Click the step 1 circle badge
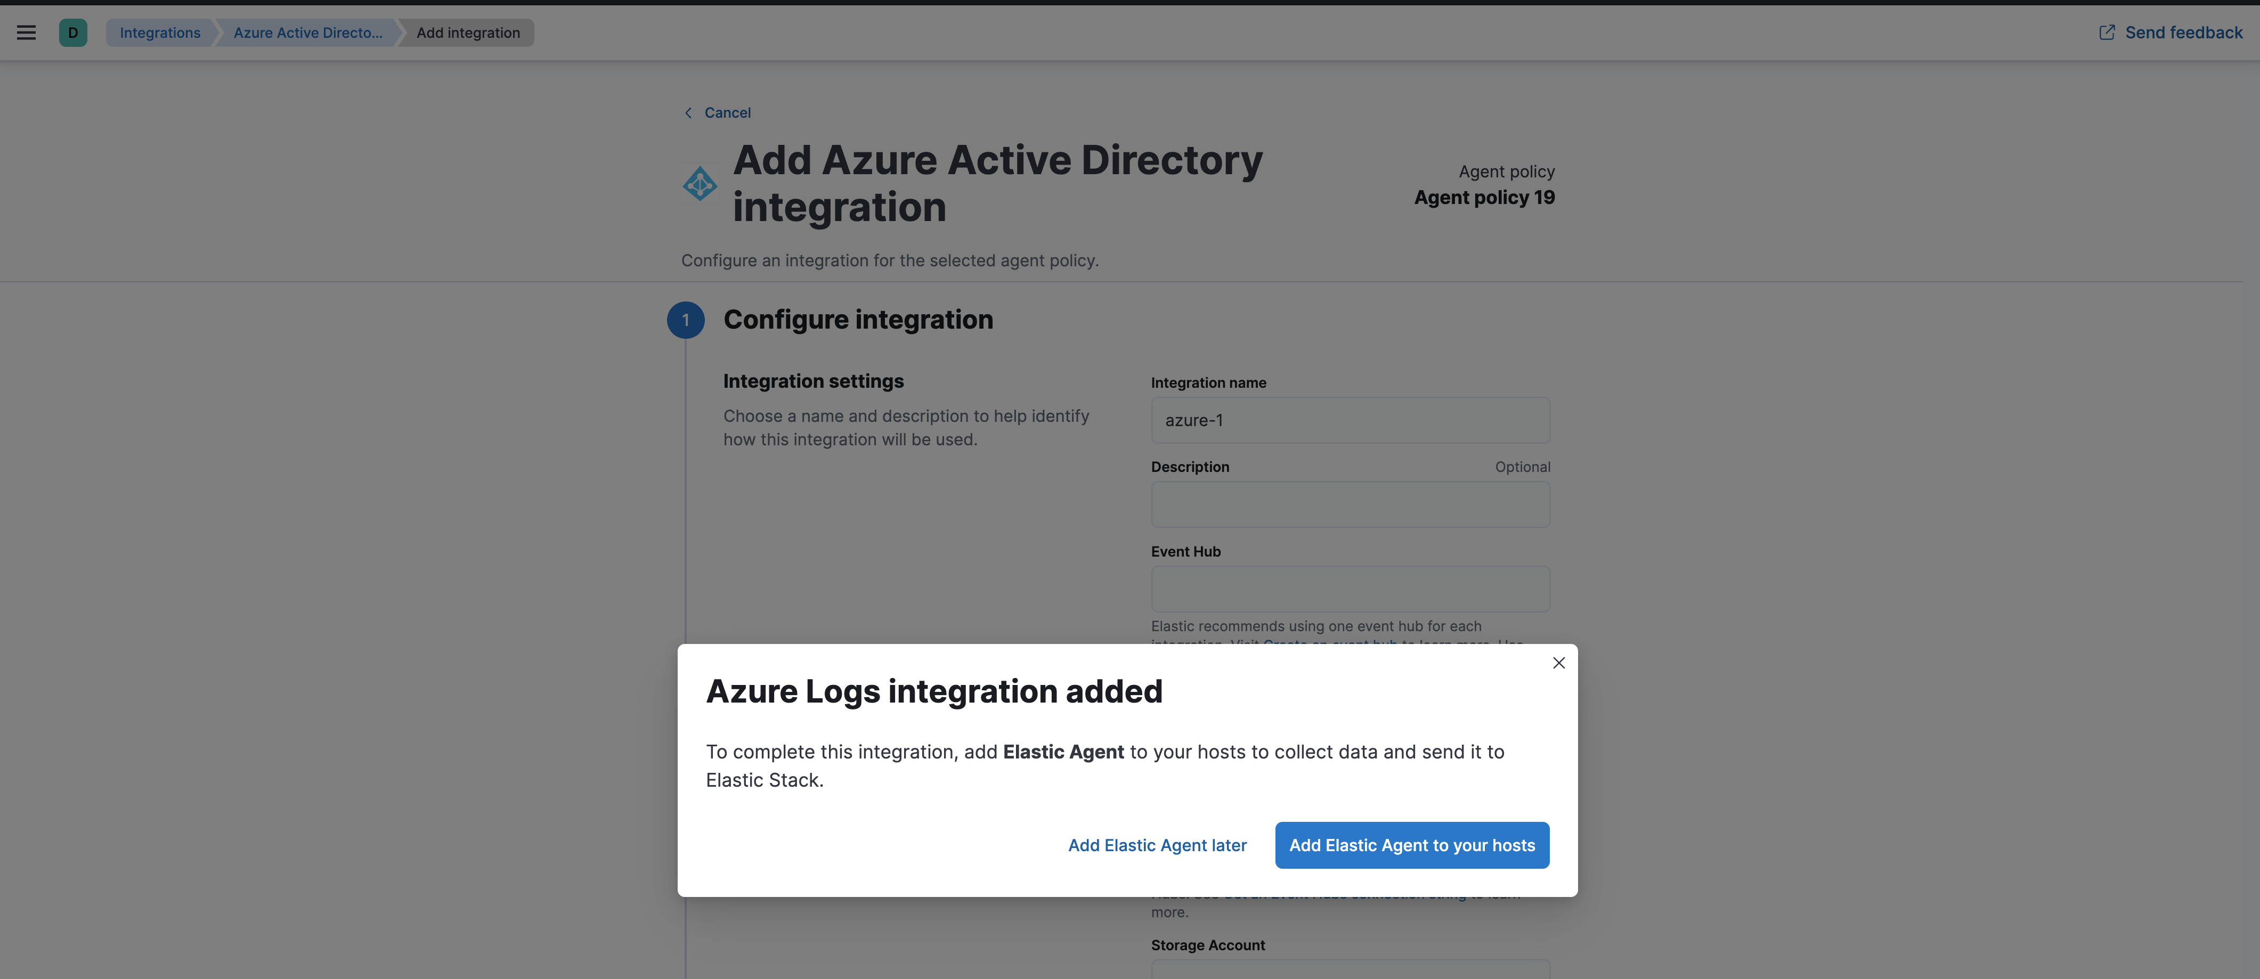The width and height of the screenshot is (2260, 979). (x=685, y=319)
